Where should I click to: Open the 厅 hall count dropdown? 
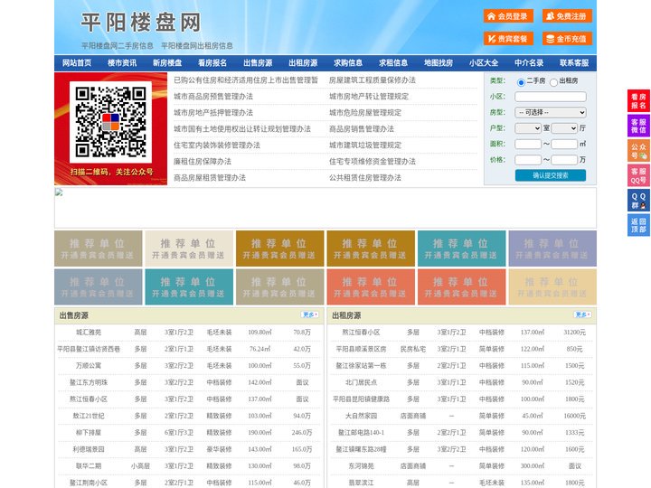(564, 128)
